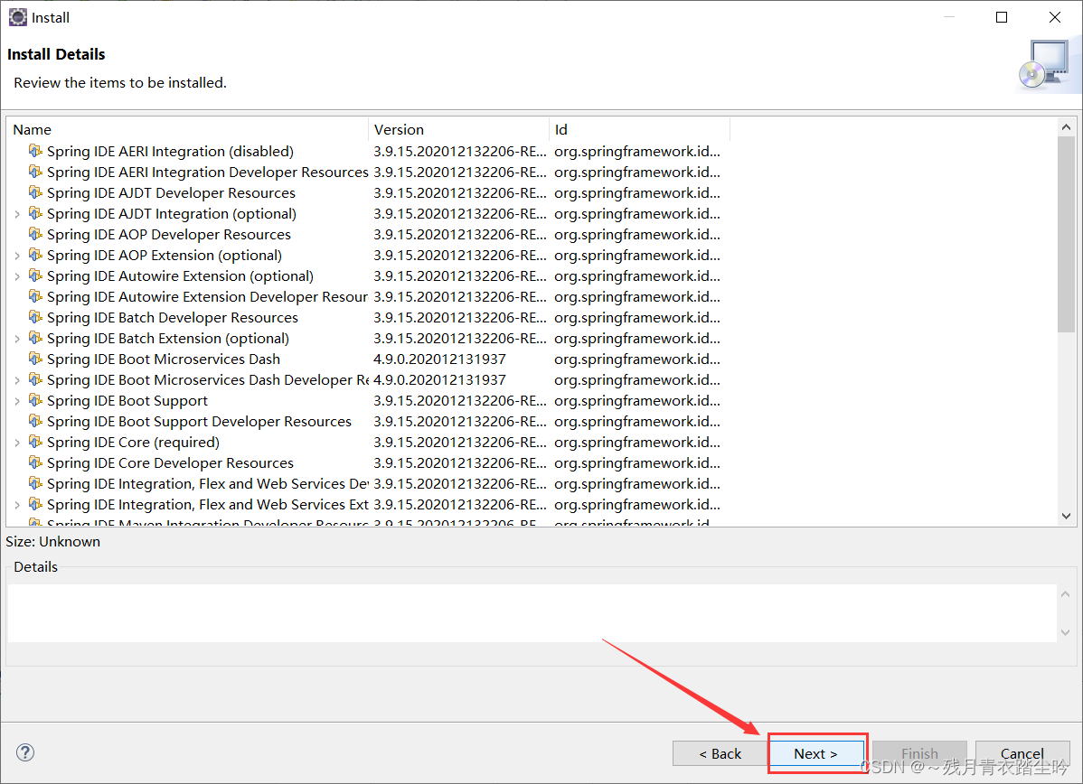This screenshot has height=784, width=1083.
Task: Expand Spring IDE Autowire Extension (optional)
Action: pyautogui.click(x=17, y=276)
